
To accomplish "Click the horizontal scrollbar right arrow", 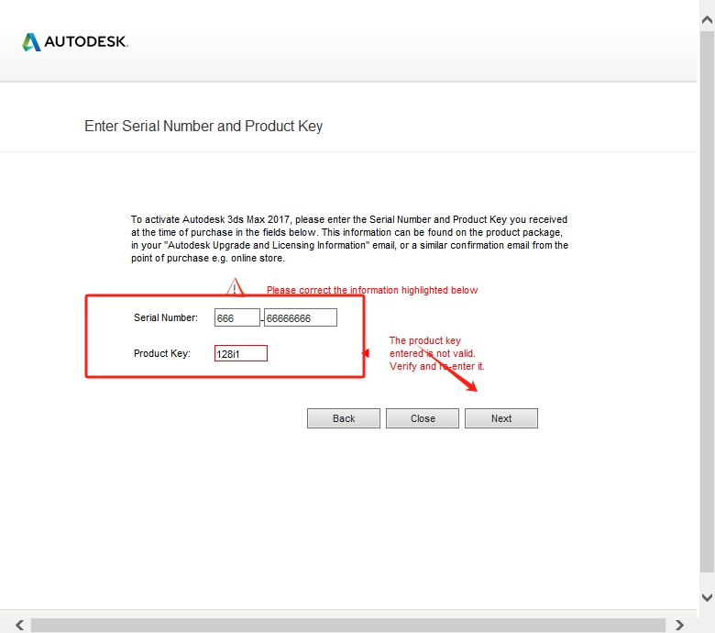I will [x=679, y=625].
